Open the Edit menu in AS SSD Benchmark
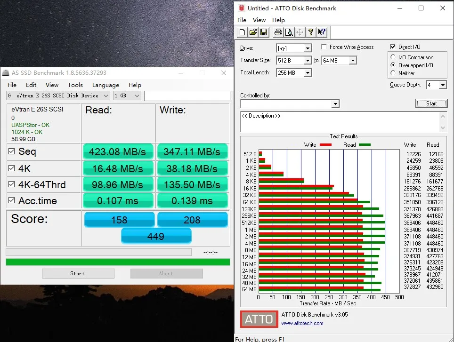The height and width of the screenshot is (342, 454). pyautogui.click(x=31, y=85)
